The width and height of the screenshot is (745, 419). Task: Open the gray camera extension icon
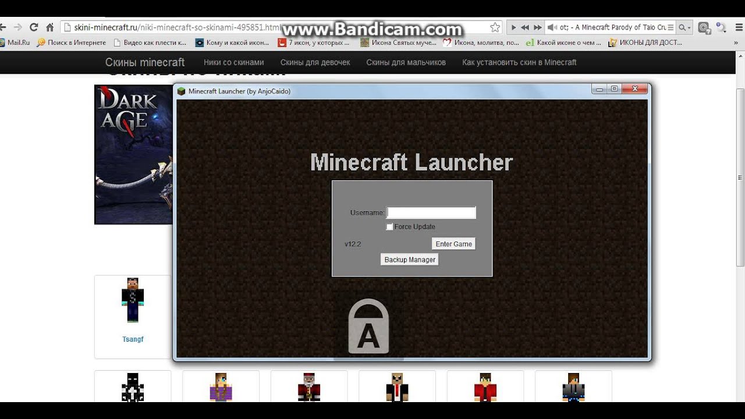tap(704, 27)
